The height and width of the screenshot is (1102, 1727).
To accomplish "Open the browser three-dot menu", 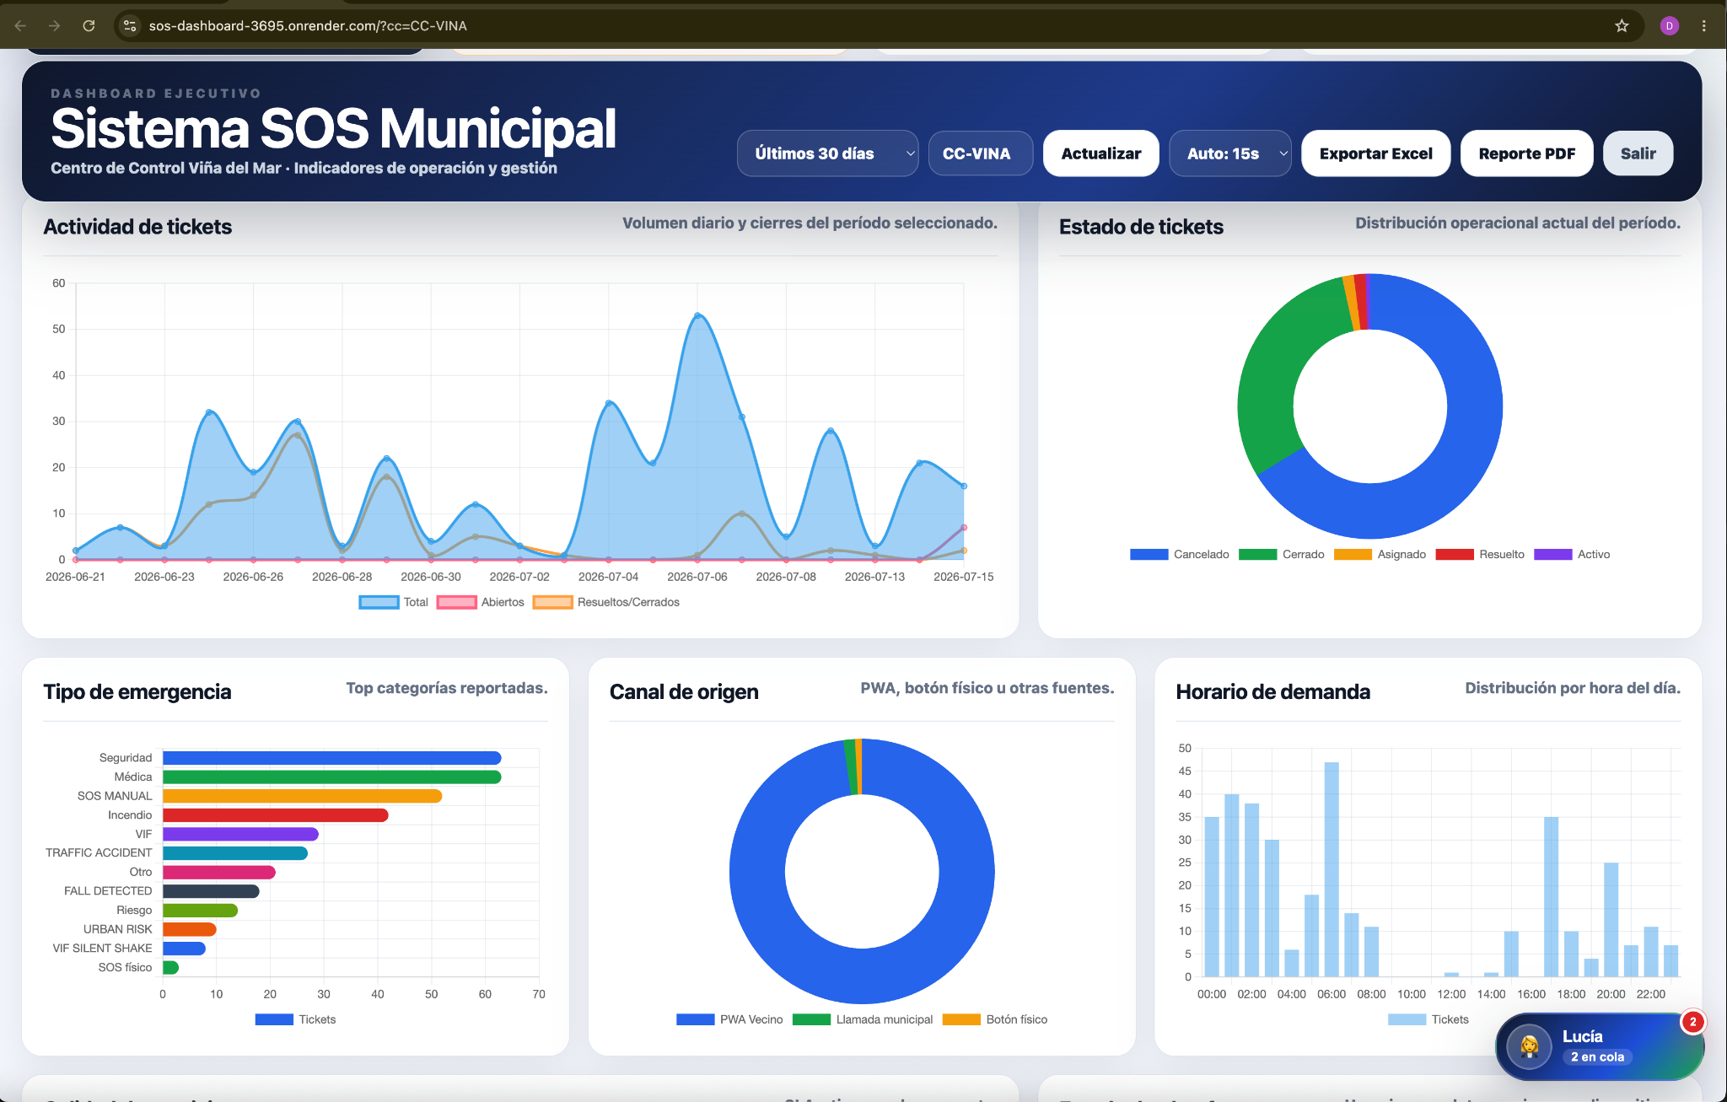I will point(1704,25).
